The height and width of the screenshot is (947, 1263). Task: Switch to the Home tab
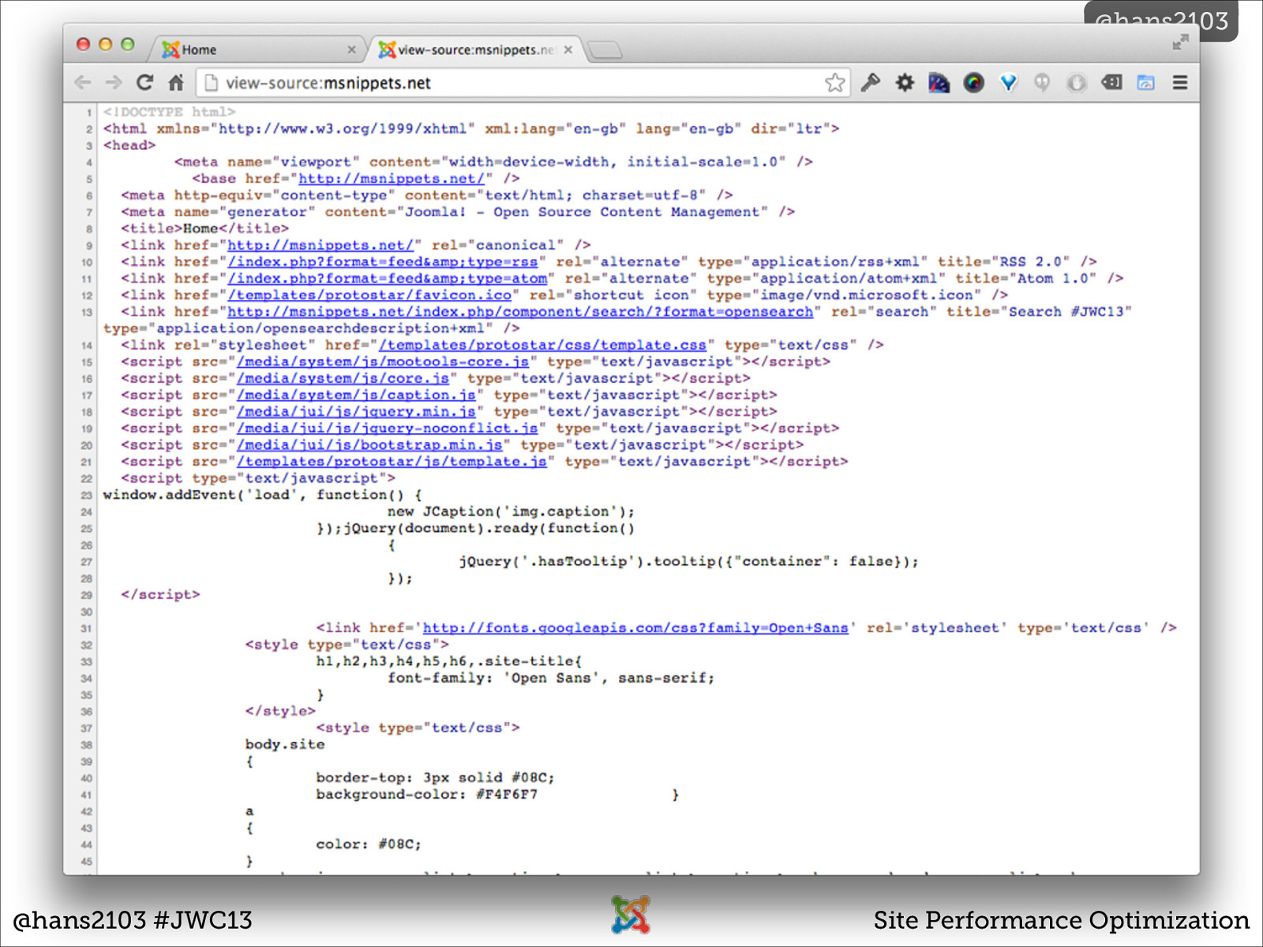257,50
